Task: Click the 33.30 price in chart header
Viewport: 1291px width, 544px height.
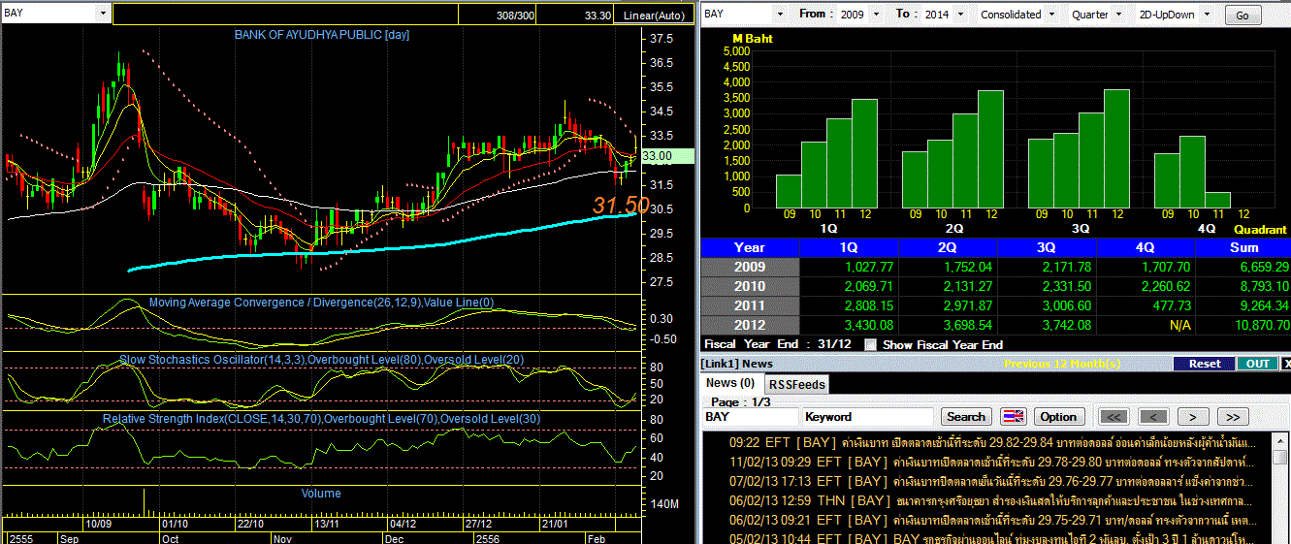Action: tap(598, 16)
